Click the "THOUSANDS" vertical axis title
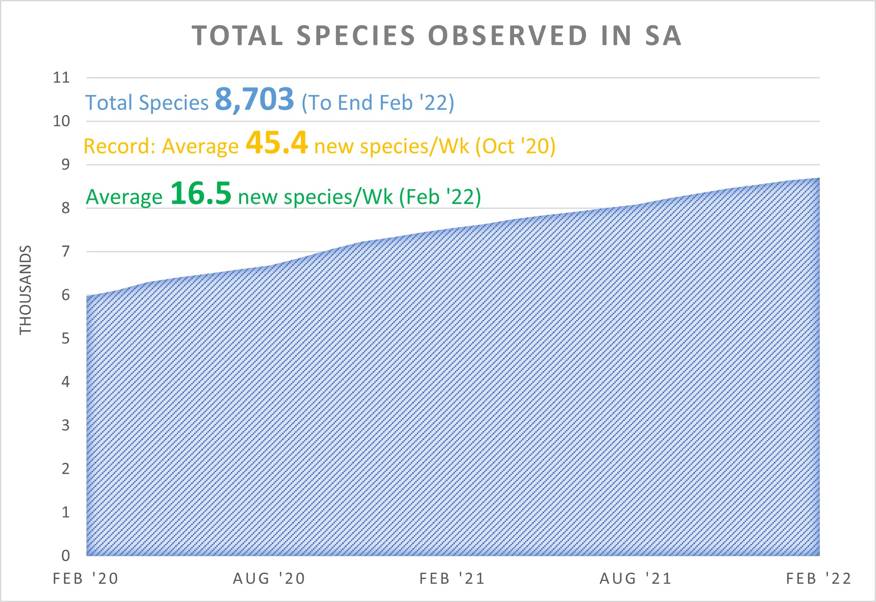 pyautogui.click(x=26, y=290)
